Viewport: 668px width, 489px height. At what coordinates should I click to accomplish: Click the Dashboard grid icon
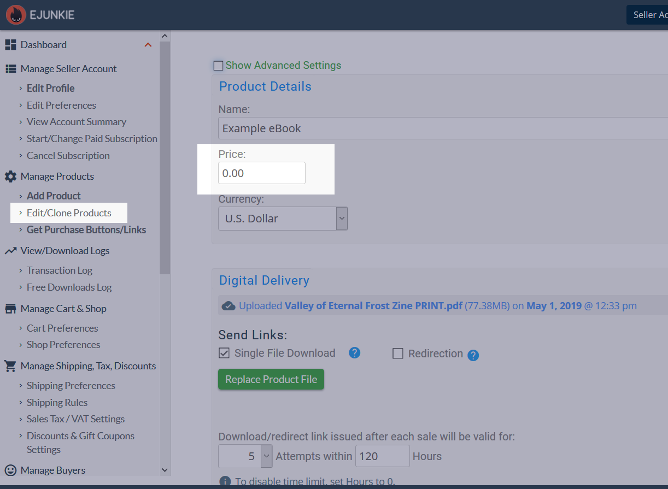pyautogui.click(x=10, y=45)
